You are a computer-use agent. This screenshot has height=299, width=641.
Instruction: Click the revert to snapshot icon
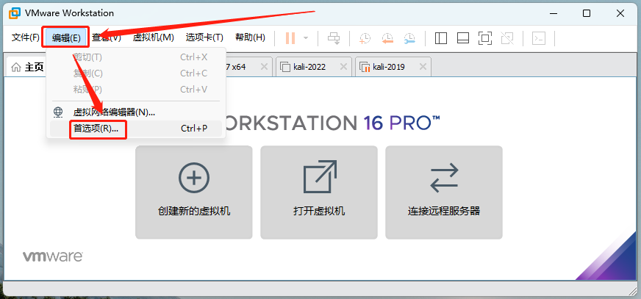click(387, 38)
